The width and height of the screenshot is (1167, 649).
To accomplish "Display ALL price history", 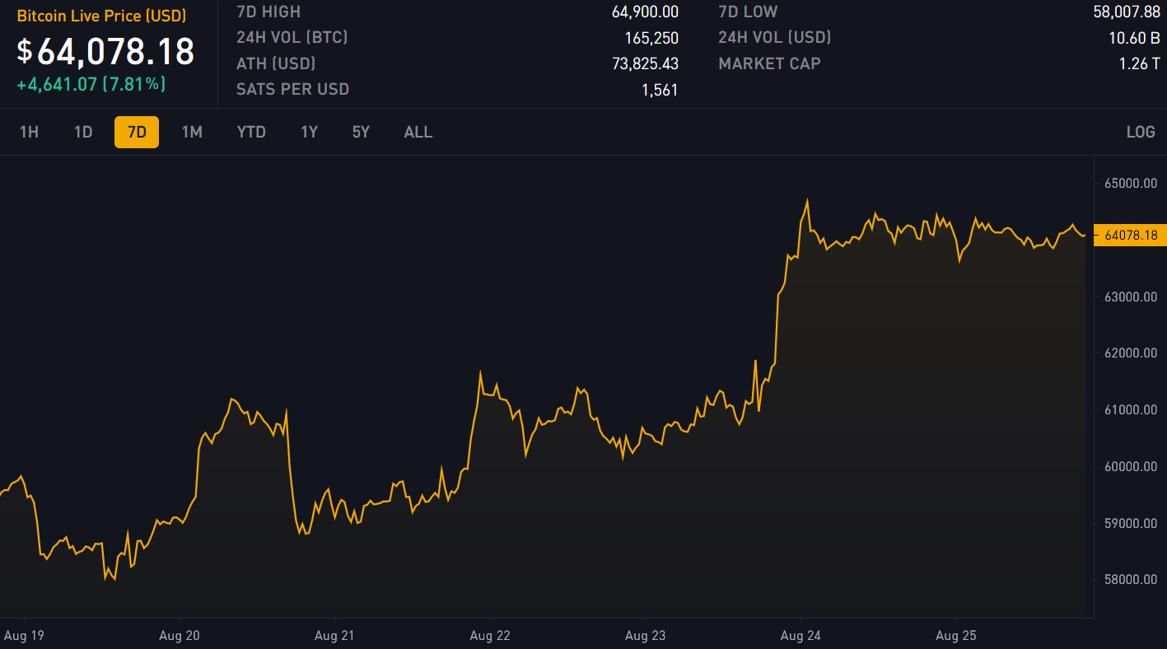I will click(x=418, y=132).
